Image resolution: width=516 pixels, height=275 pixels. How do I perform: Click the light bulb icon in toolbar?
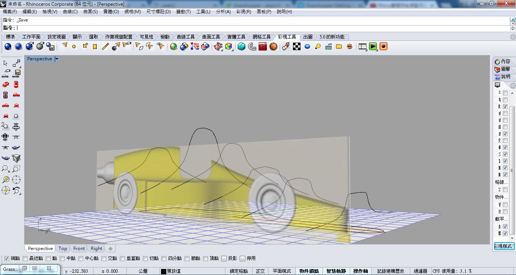point(318,46)
